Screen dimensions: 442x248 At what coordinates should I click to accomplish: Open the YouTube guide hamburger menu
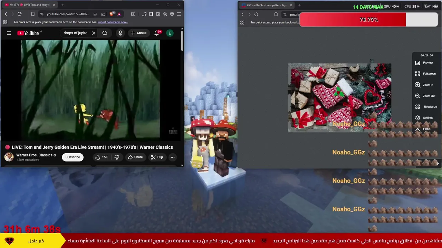pyautogui.click(x=9, y=33)
